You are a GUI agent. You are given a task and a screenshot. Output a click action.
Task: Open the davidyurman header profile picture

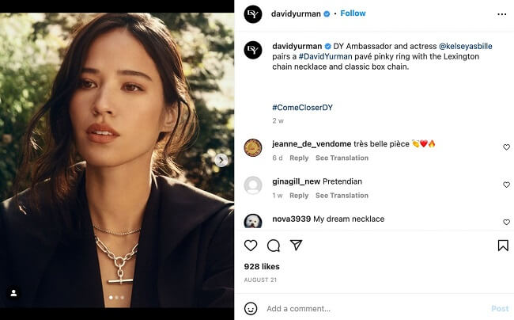[x=253, y=13]
